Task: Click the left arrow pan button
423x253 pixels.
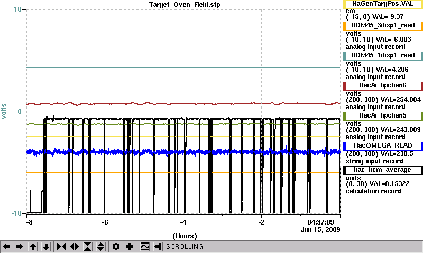Action: pyautogui.click(x=6, y=247)
